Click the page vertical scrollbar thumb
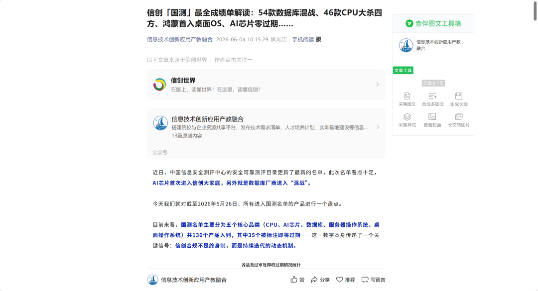 click(535, 10)
